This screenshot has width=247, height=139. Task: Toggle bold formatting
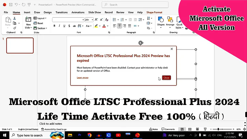point(54,26)
